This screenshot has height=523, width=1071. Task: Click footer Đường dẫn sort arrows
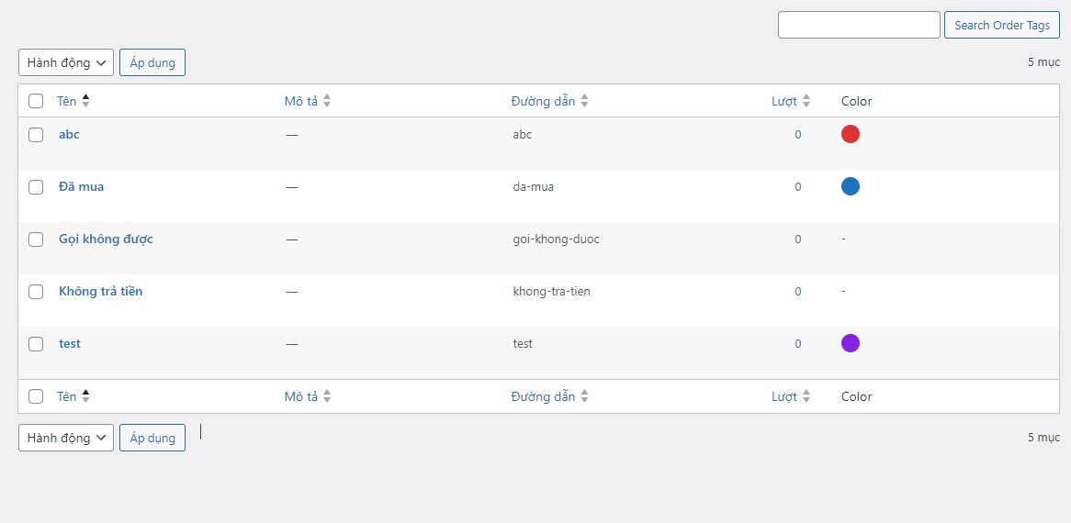point(584,396)
